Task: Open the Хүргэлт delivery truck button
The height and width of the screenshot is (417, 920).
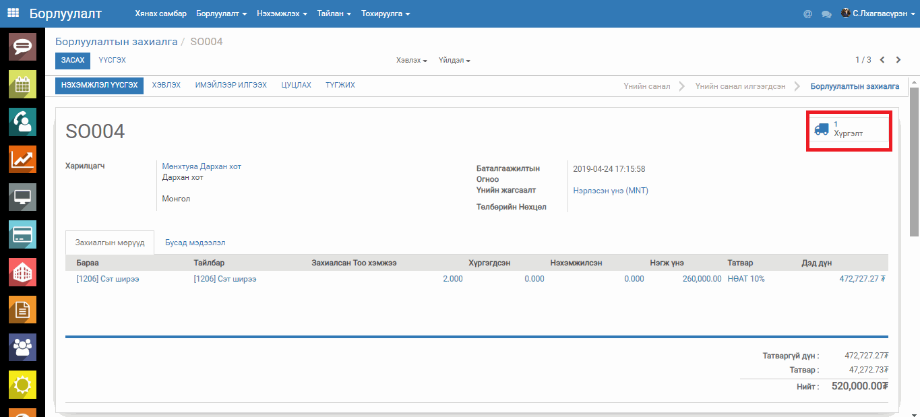Action: click(x=849, y=129)
